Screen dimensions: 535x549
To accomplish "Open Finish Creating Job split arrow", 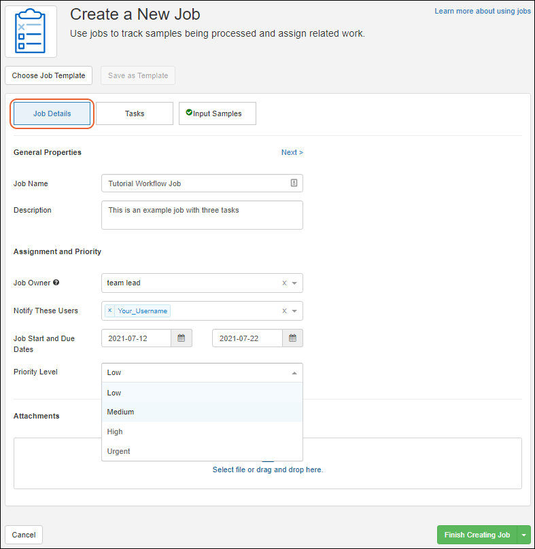I will (x=523, y=535).
